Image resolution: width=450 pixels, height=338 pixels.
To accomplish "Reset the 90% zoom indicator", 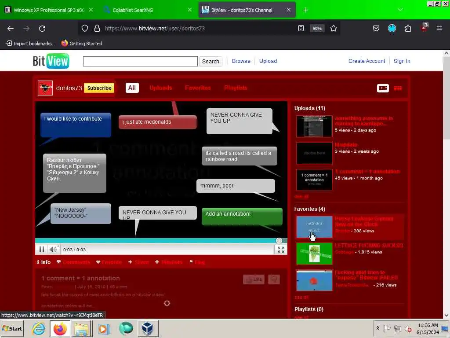I will pyautogui.click(x=317, y=29).
